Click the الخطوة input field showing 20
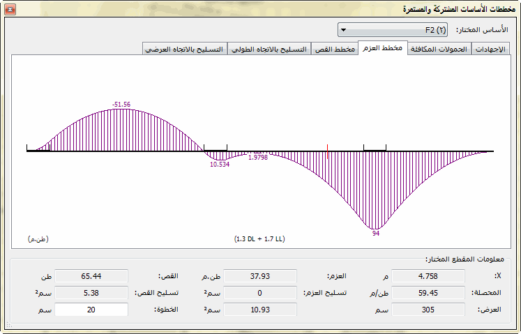Image resolution: width=521 pixels, height=334 pixels. tap(92, 309)
